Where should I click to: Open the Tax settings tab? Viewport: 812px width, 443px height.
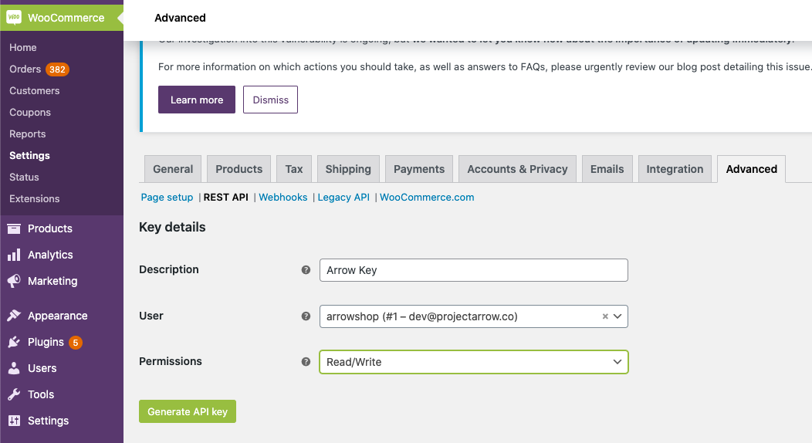pos(293,169)
